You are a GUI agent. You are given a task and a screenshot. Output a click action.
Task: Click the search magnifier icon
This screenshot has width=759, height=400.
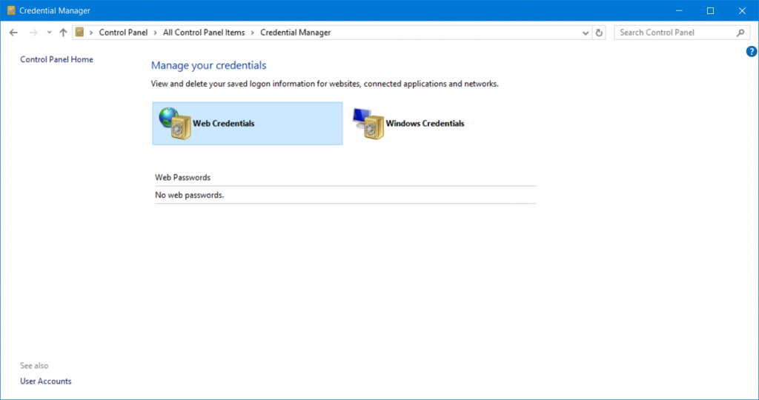point(740,33)
